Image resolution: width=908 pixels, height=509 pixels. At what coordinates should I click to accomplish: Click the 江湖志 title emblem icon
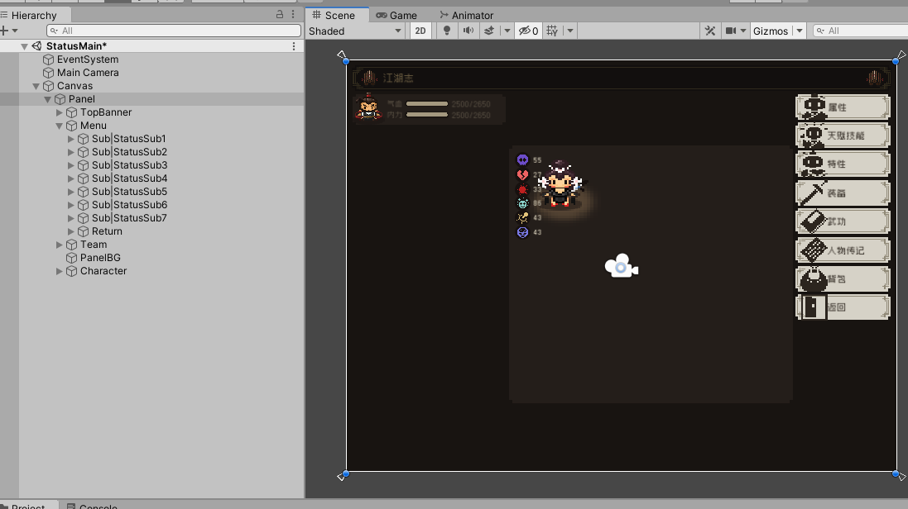tap(369, 78)
